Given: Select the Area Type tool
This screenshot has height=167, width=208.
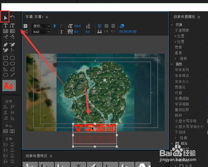Looking at the screenshot, I should pos(6,31).
